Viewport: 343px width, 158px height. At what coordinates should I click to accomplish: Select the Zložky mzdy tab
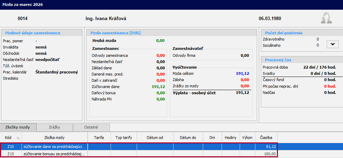click(18, 127)
